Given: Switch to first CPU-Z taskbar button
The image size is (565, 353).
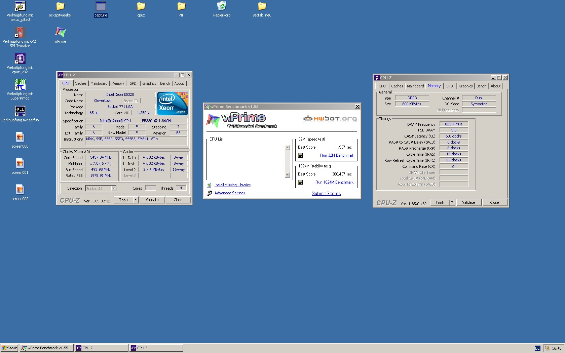Looking at the screenshot, I should pos(101,348).
